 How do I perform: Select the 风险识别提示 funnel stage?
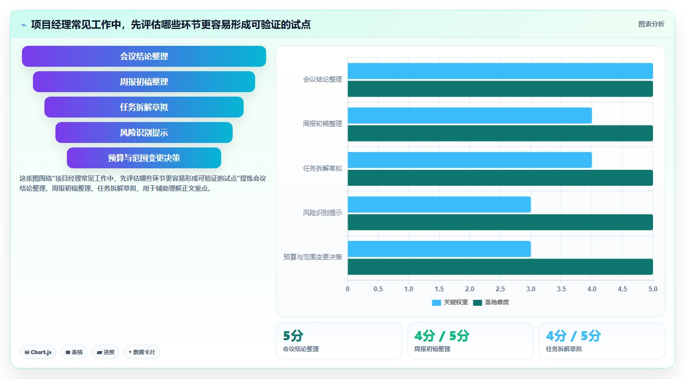click(x=144, y=132)
